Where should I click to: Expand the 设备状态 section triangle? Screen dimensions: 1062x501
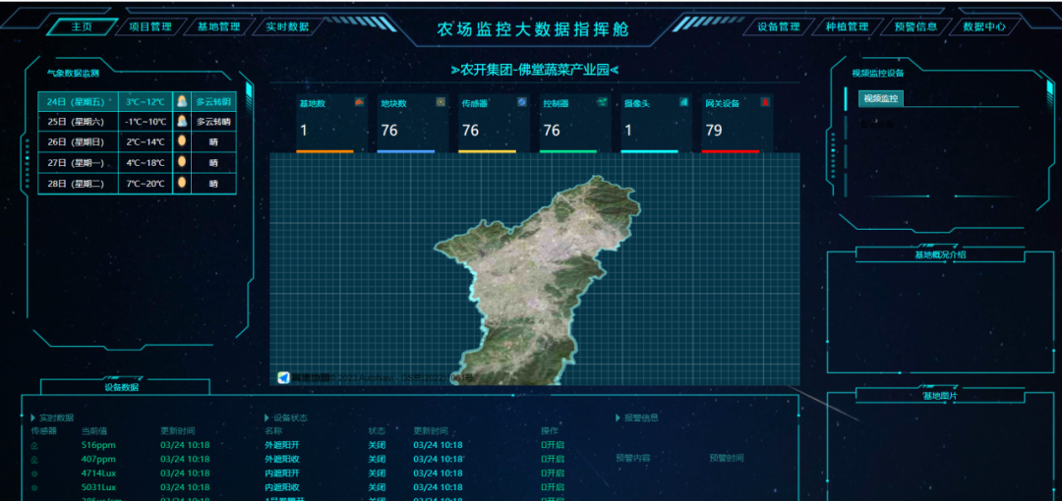tap(266, 417)
